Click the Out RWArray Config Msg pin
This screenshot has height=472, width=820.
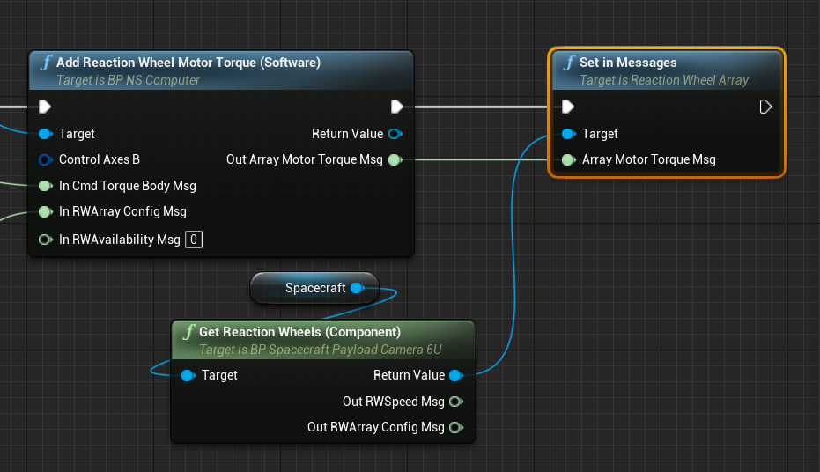455,427
